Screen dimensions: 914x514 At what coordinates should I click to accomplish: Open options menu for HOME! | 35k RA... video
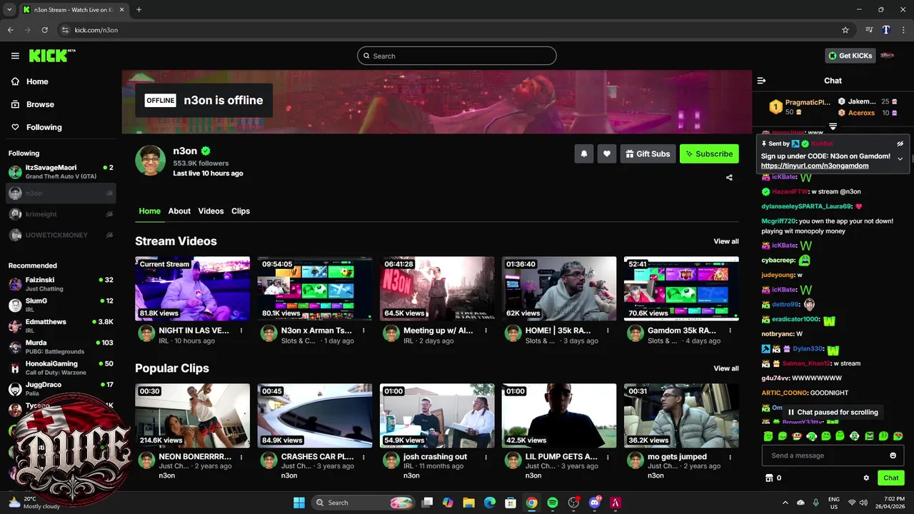608,331
